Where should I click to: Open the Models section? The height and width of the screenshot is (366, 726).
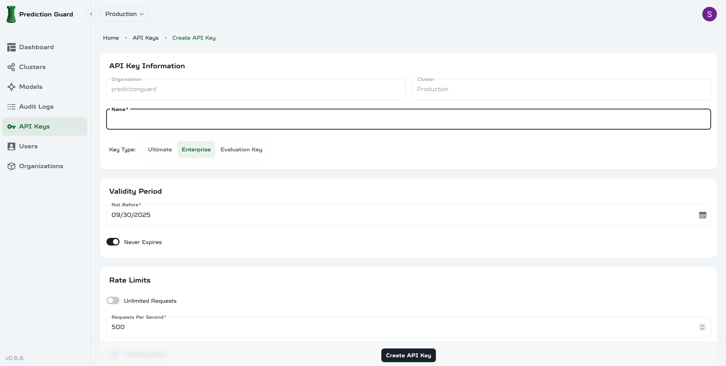[31, 87]
